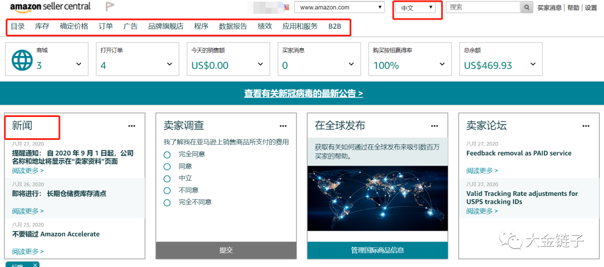This screenshot has width=604, height=267.
Task: Open the three-dot menu on 在全球发布 card
Action: pos(435,125)
